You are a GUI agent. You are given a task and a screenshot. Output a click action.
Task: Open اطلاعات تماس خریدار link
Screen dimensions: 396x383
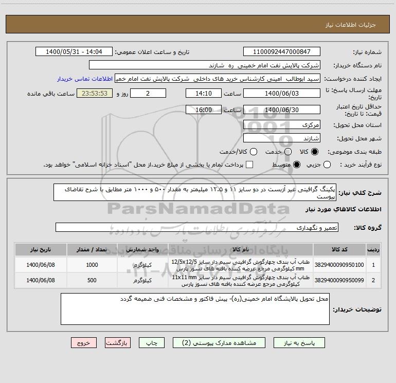tap(85, 79)
